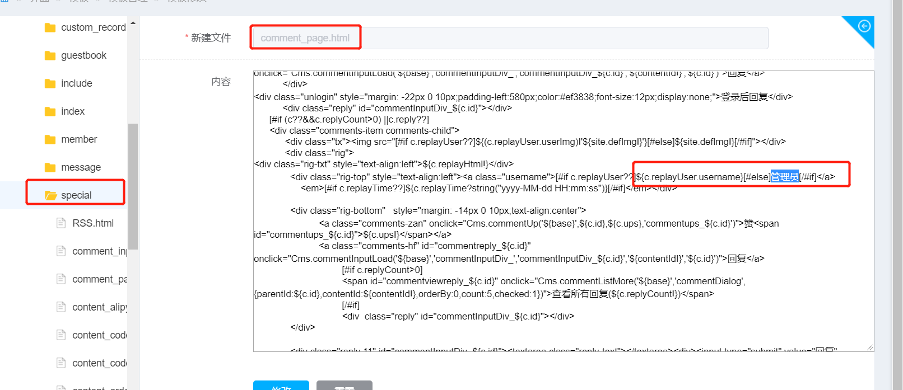Open the custom_record folder

coord(93,27)
